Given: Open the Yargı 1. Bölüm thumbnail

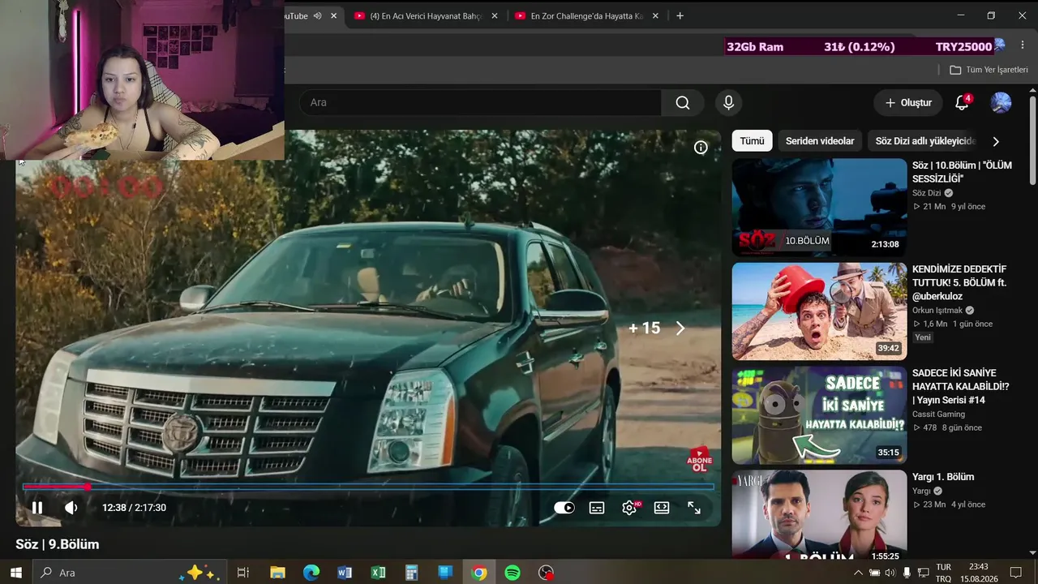Looking at the screenshot, I should tap(819, 514).
